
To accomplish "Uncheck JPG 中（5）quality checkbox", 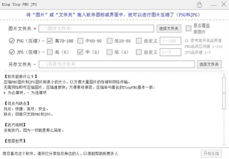I will pyautogui.click(x=80, y=52).
